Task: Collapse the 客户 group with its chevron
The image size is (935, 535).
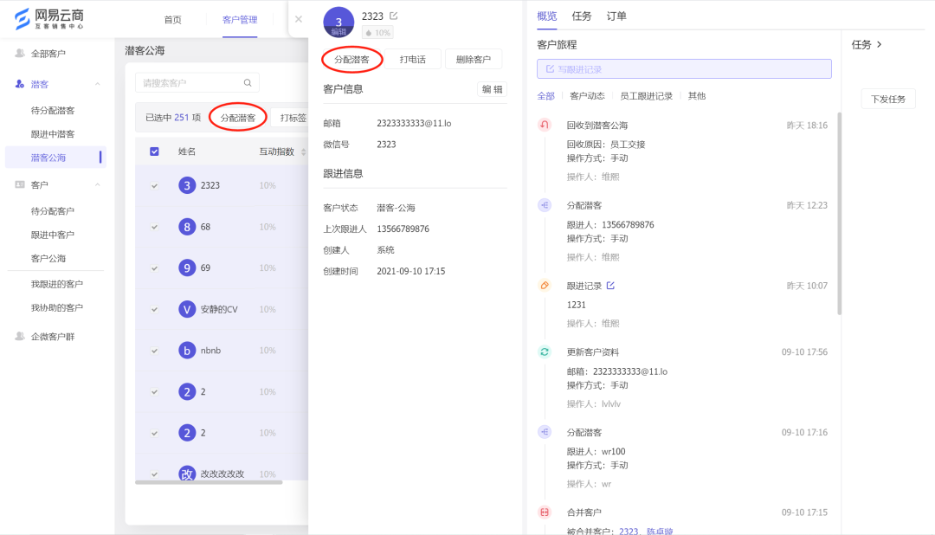Action: tap(97, 184)
